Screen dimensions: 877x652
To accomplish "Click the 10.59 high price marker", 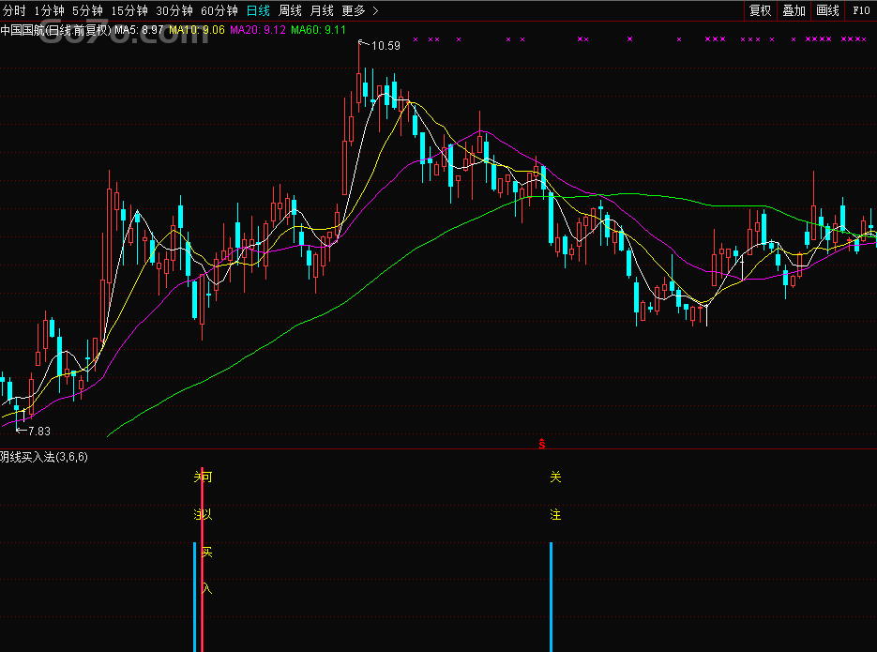I will click(x=386, y=45).
